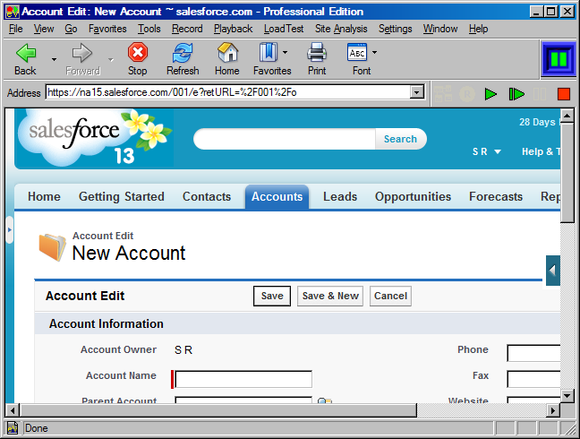Click the Font ABC toolbar icon
Image resolution: width=580 pixels, height=439 pixels.
pyautogui.click(x=357, y=52)
